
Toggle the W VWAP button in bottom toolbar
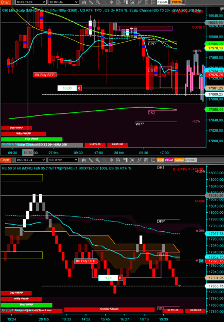(x=191, y=160)
